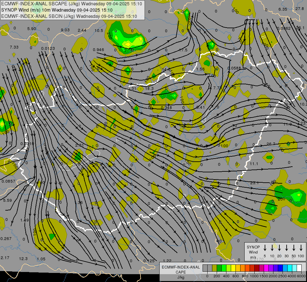This screenshot has width=307, height=282.
Task: Click the map value 9.31
Action: 132,88
